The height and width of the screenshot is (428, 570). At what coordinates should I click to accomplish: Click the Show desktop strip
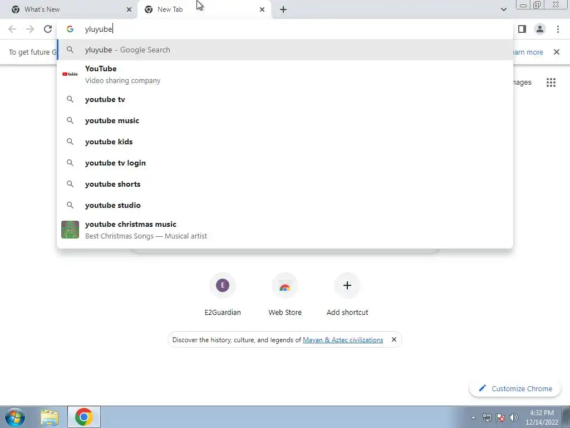coord(566,417)
